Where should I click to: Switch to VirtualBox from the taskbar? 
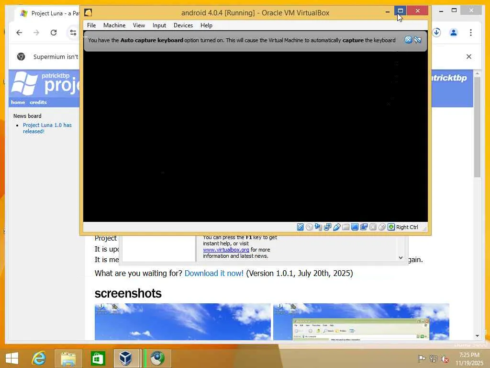tap(126, 358)
